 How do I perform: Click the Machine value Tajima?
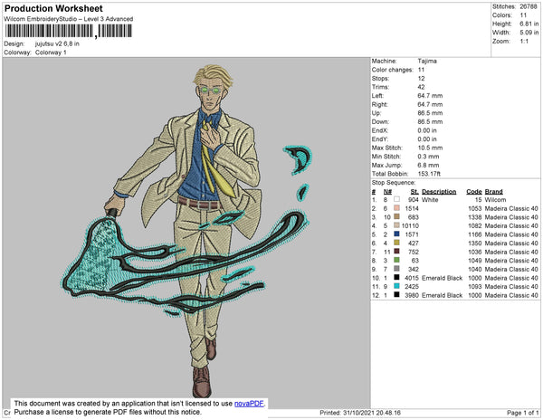[427, 61]
